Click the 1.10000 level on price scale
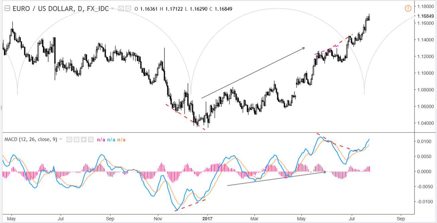The image size is (437, 223). point(425,73)
